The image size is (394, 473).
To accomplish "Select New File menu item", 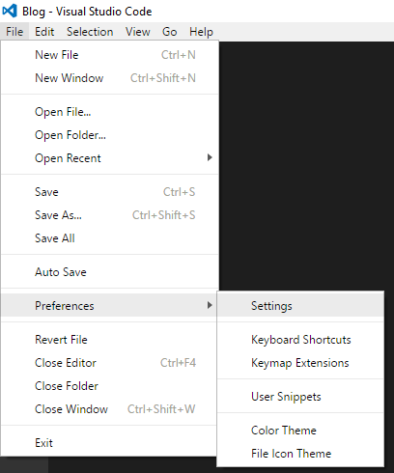I will click(110, 55).
